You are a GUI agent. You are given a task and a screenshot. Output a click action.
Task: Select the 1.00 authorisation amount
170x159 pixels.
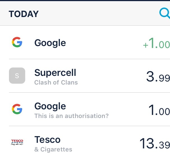pyautogui.click(x=159, y=111)
